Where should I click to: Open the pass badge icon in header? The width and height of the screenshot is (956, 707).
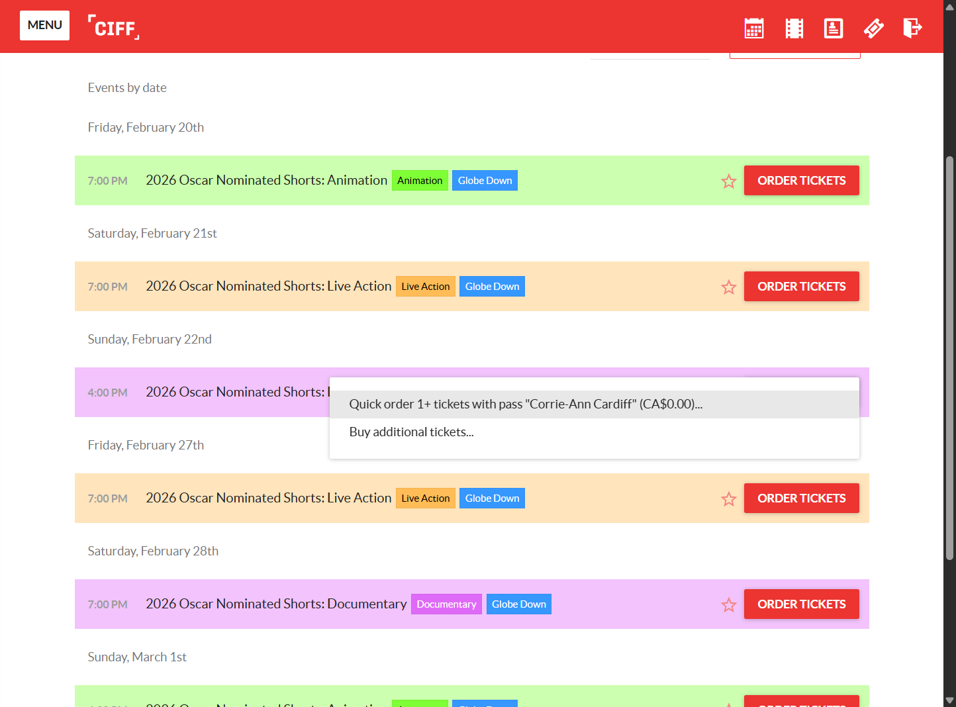click(x=834, y=28)
